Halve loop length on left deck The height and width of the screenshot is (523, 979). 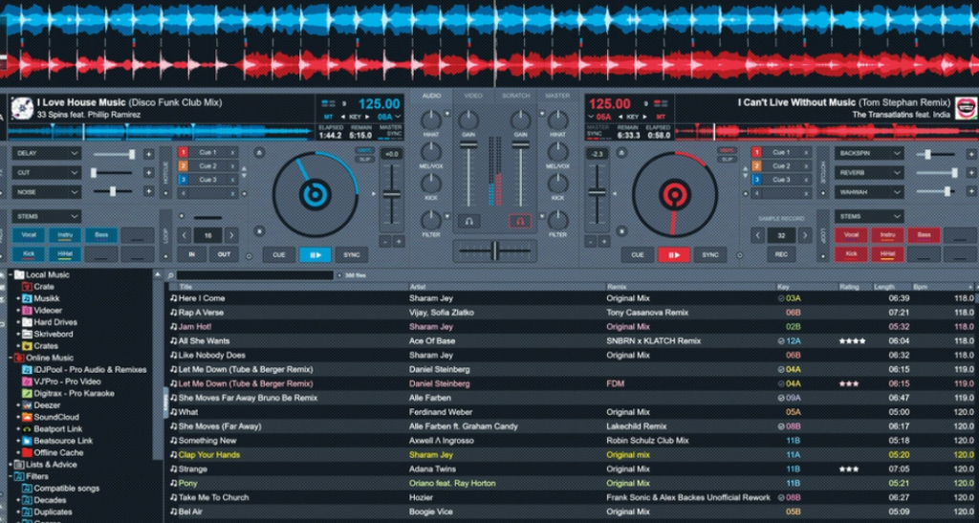[x=185, y=235]
